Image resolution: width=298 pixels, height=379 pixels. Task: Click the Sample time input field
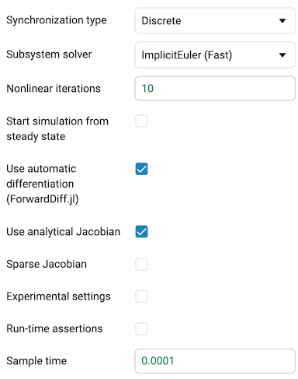tap(215, 361)
